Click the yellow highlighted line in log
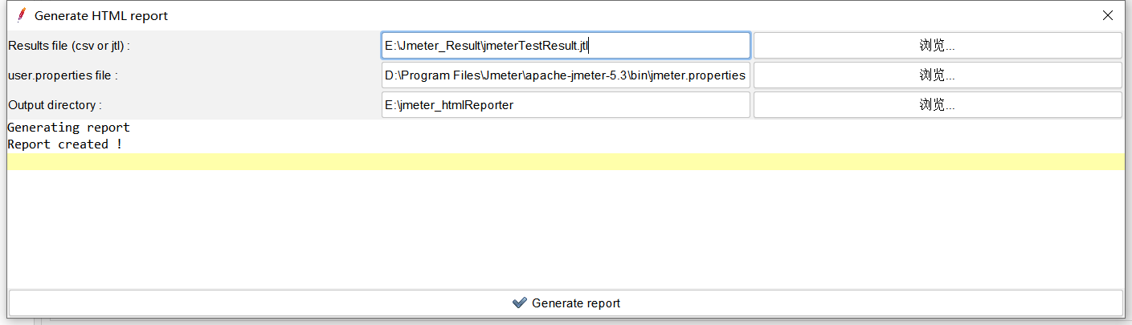 [x=566, y=161]
